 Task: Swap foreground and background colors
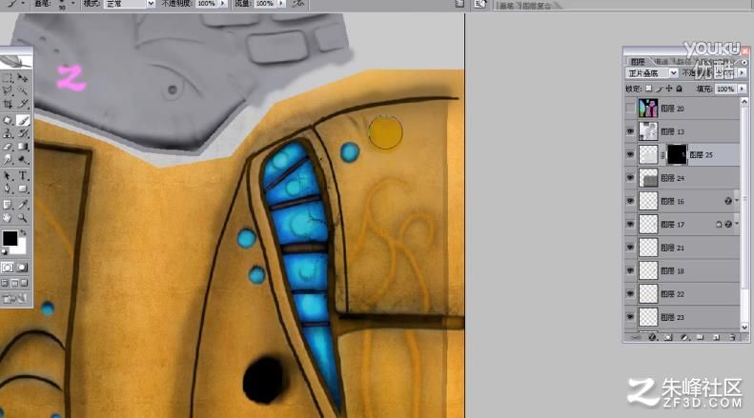coord(23,233)
